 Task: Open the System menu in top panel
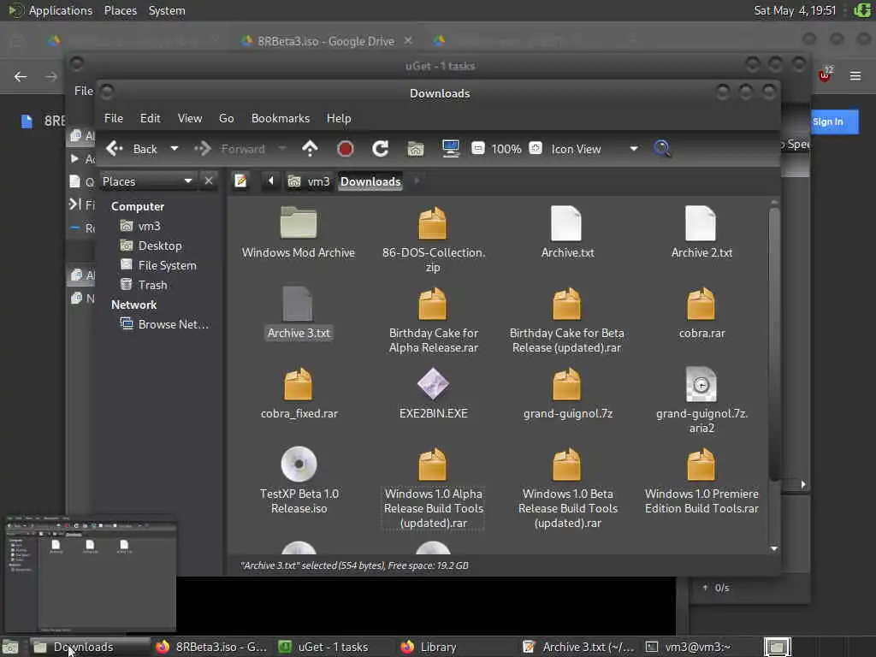pos(167,10)
